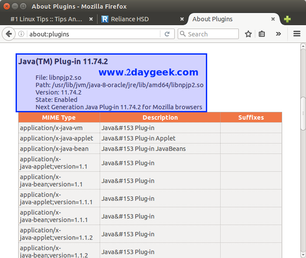Image resolution: width=306 pixels, height=258 pixels.
Task: Click the java-applet;version=1.1.1 cell
Action: click(x=59, y=199)
